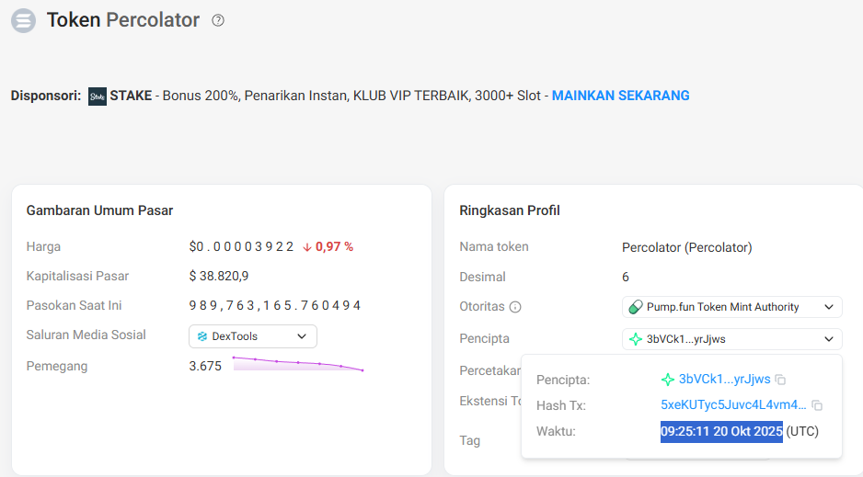Copy the creator address in the popup
This screenshot has height=477, width=863.
[780, 380]
